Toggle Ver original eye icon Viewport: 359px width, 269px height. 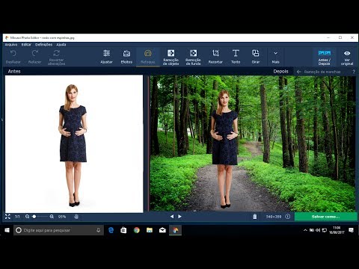(x=347, y=53)
